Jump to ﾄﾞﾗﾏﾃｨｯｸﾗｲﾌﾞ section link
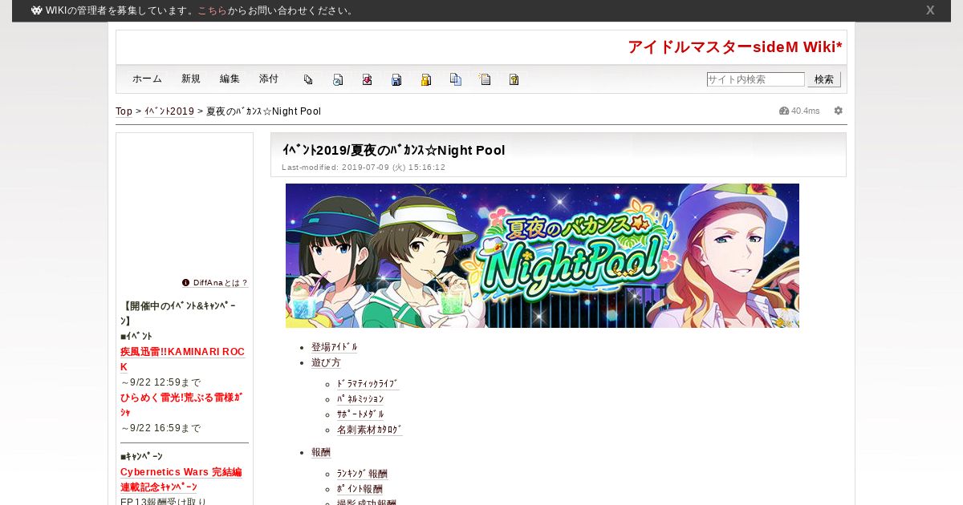The height and width of the screenshot is (505, 963). pyautogui.click(x=368, y=384)
